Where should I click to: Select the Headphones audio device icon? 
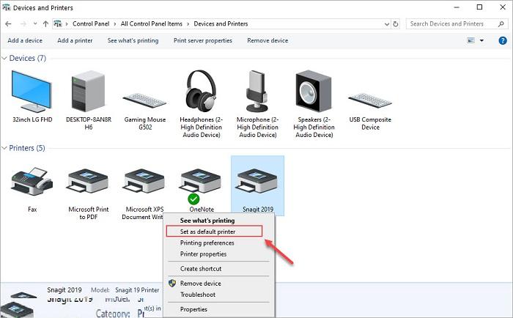tap(201, 92)
